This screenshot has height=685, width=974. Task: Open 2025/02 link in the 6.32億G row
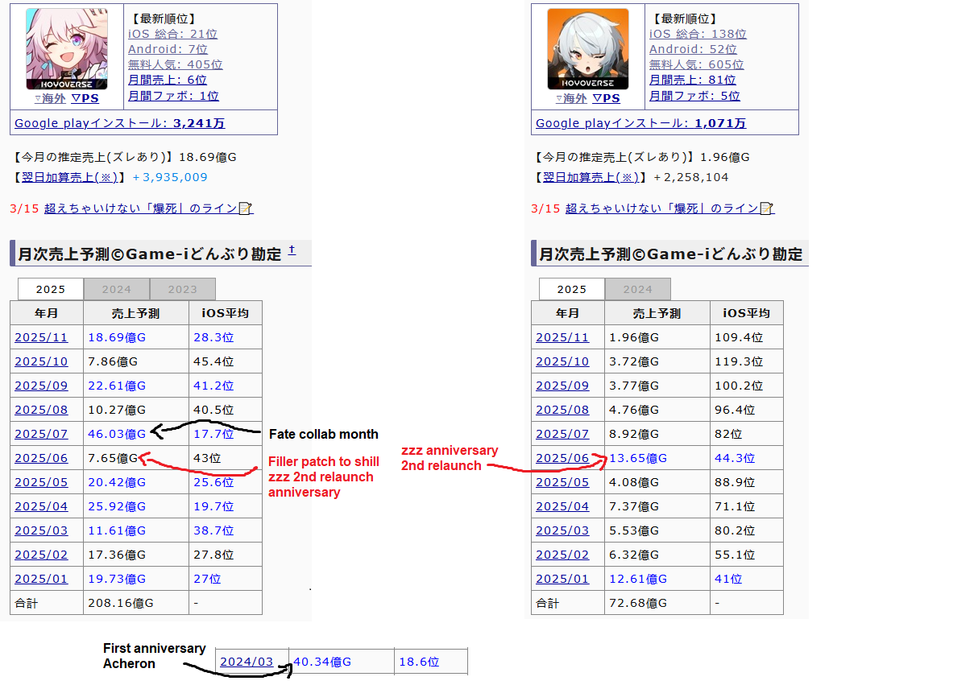pyautogui.click(x=562, y=555)
